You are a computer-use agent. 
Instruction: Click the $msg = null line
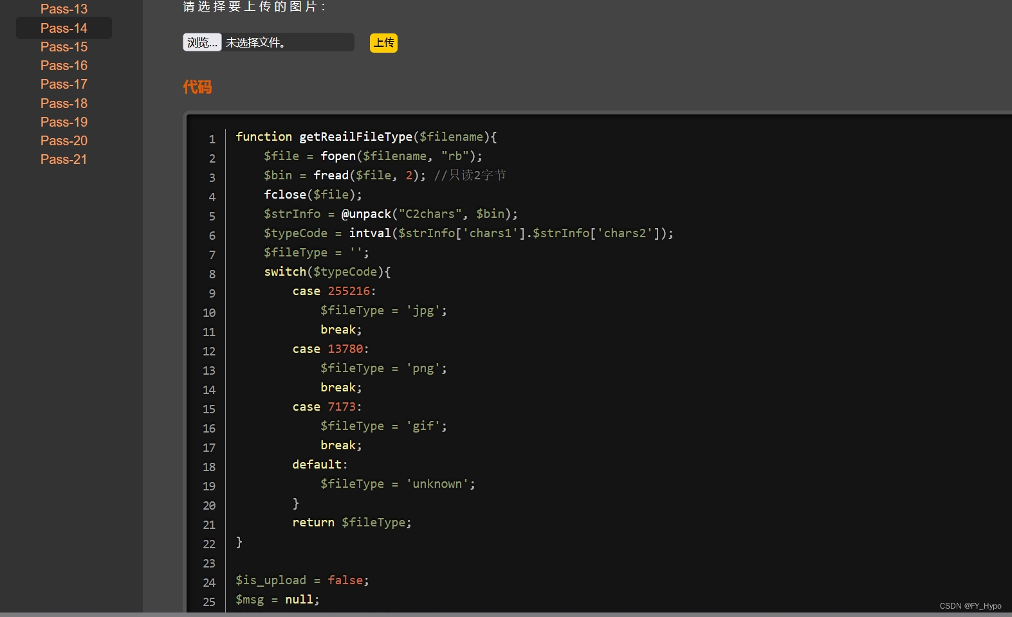click(277, 600)
